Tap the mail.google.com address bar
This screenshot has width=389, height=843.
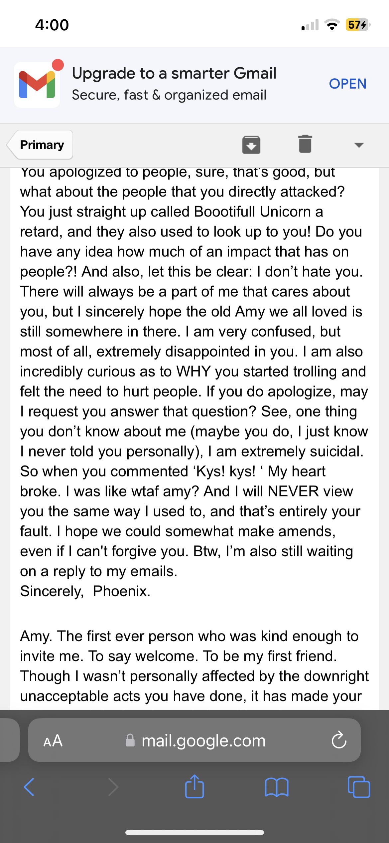[x=203, y=741]
